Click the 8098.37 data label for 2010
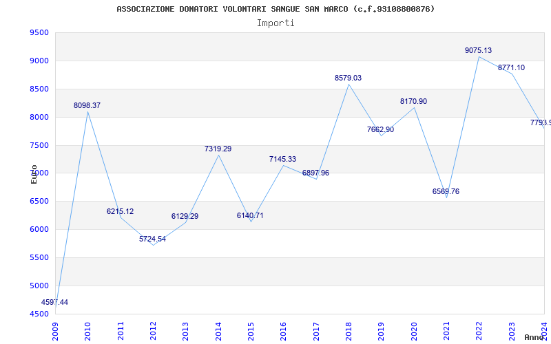 click(x=87, y=106)
